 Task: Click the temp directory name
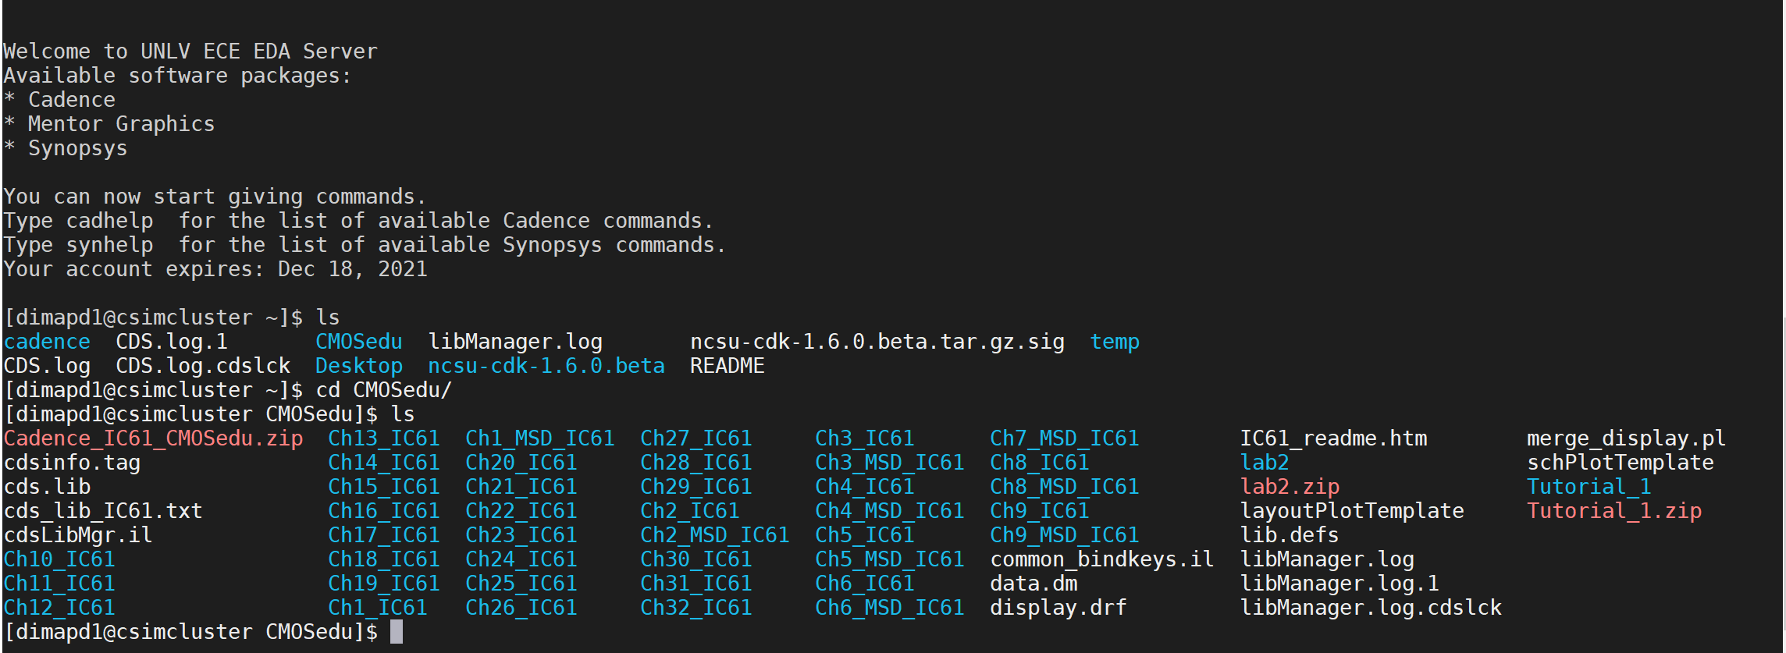(1114, 342)
